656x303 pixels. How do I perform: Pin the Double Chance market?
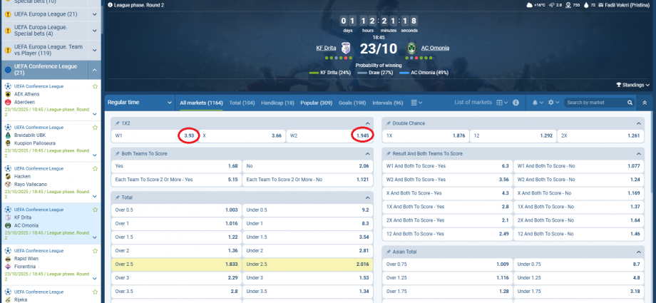(389, 123)
